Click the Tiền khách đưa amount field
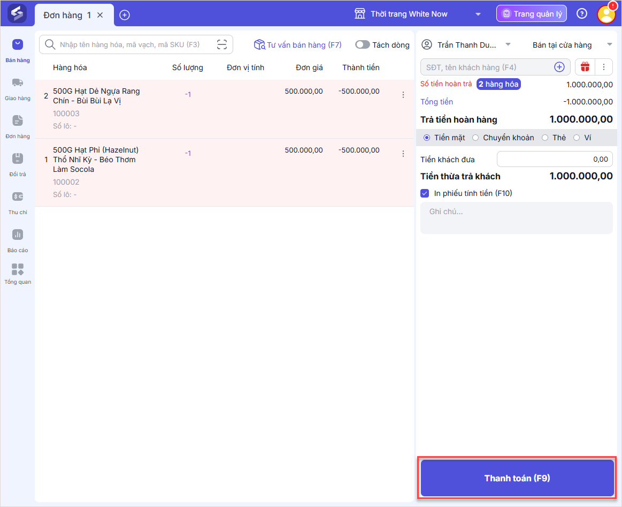Image resolution: width=622 pixels, height=507 pixels. [x=555, y=159]
